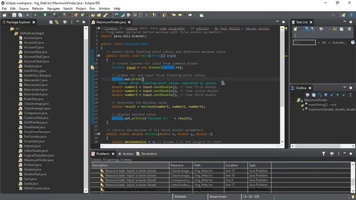Click the green Run button in toolbar
This screenshot has height=200, width=356.
[45, 15]
